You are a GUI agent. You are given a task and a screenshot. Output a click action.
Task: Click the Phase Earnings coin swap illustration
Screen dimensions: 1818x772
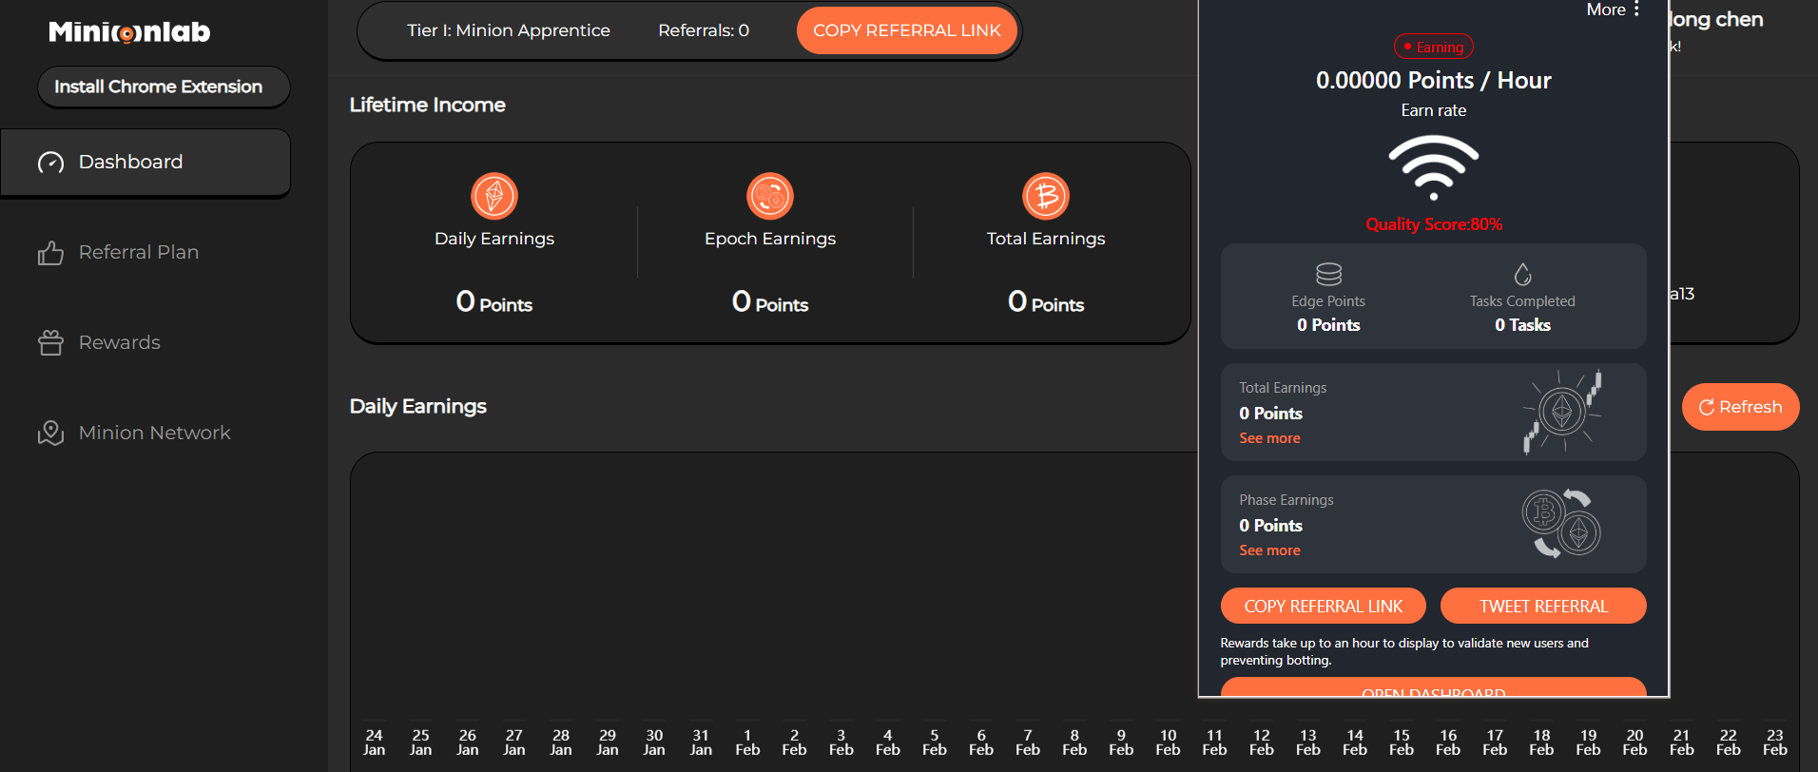tap(1562, 524)
